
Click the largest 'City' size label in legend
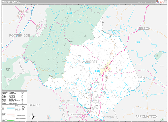click(24, 107)
